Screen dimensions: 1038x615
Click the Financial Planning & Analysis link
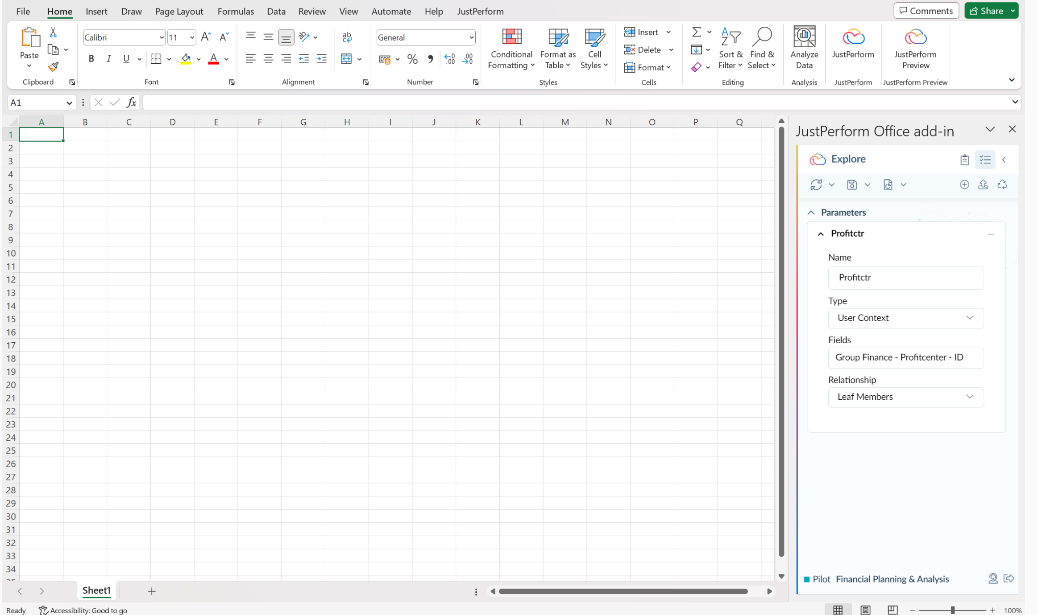pyautogui.click(x=892, y=579)
